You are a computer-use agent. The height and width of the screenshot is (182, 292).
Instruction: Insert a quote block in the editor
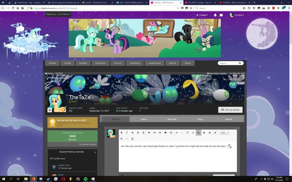(x=154, y=132)
